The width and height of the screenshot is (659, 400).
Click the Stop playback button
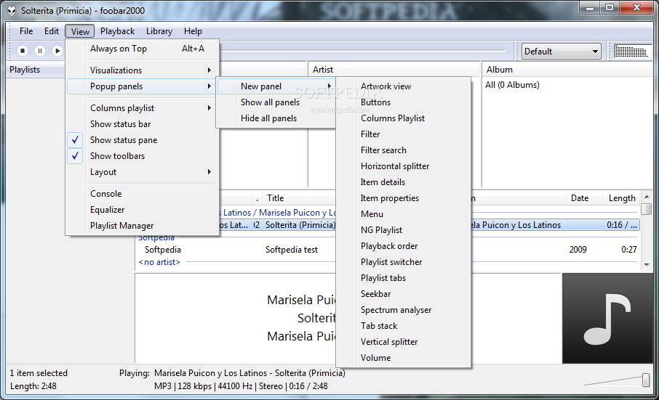tap(23, 51)
